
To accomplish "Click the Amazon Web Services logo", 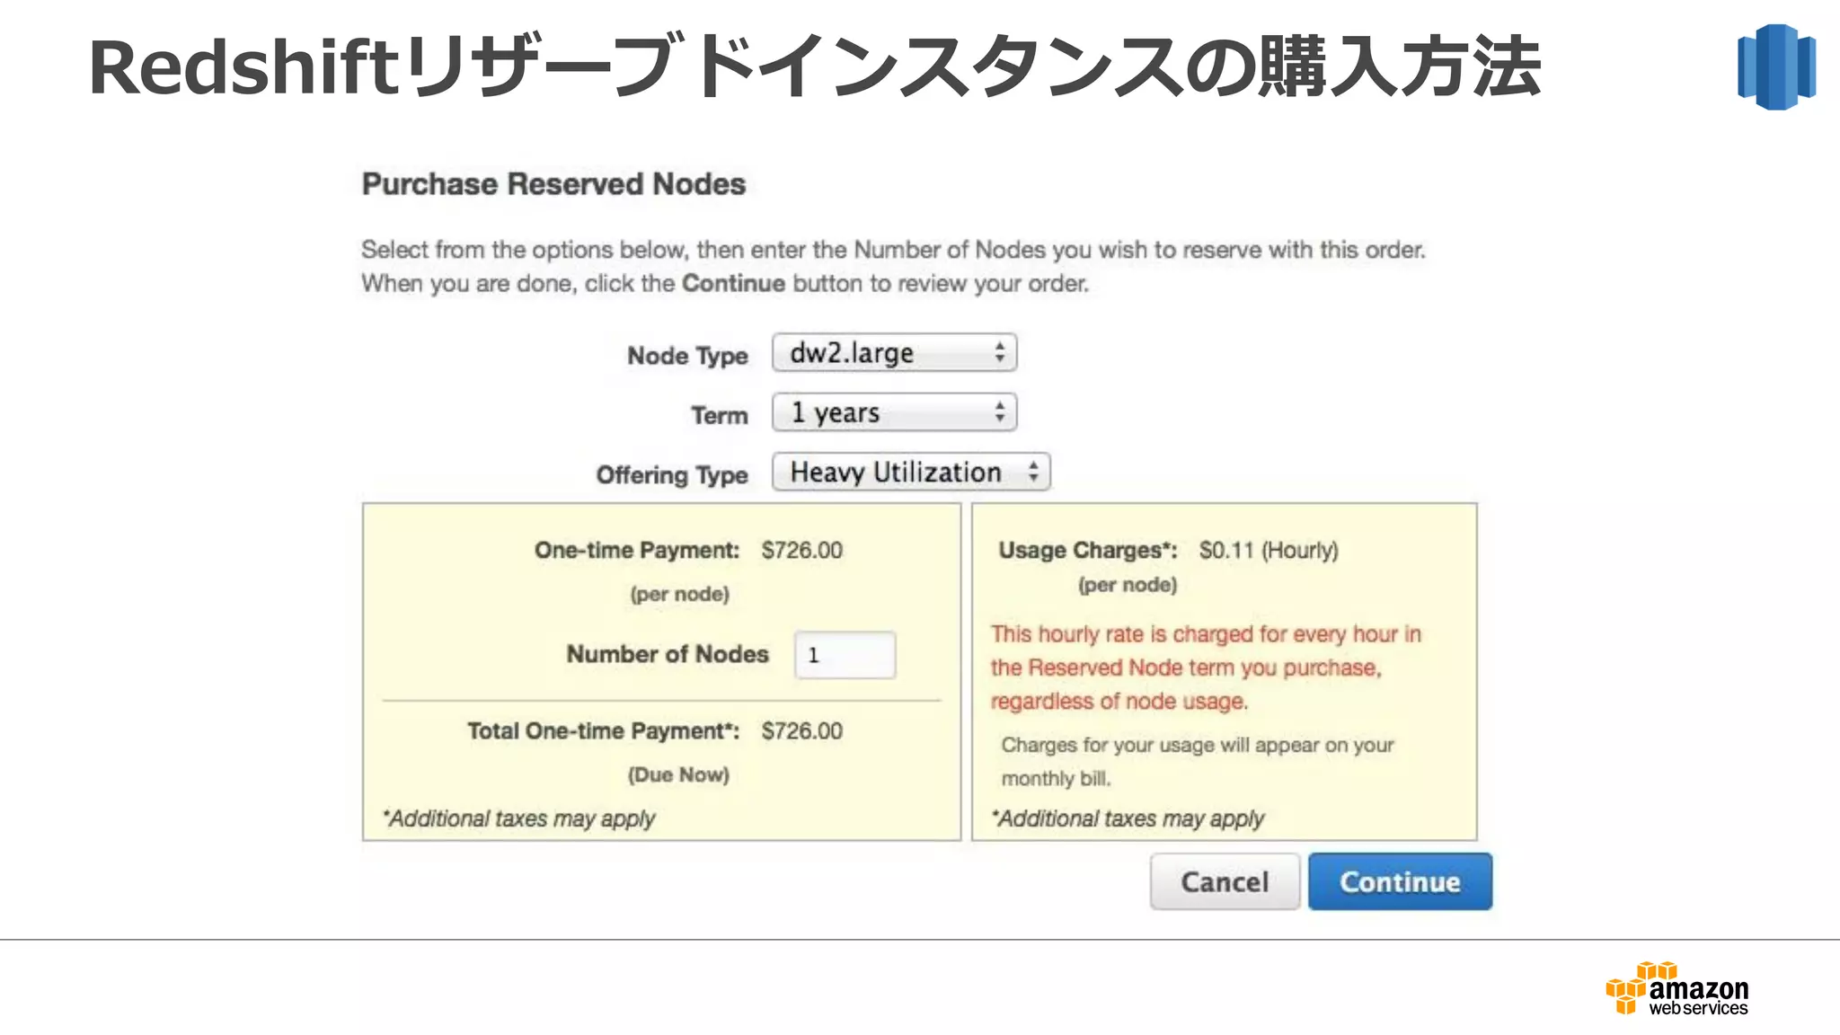I will [1676, 988].
